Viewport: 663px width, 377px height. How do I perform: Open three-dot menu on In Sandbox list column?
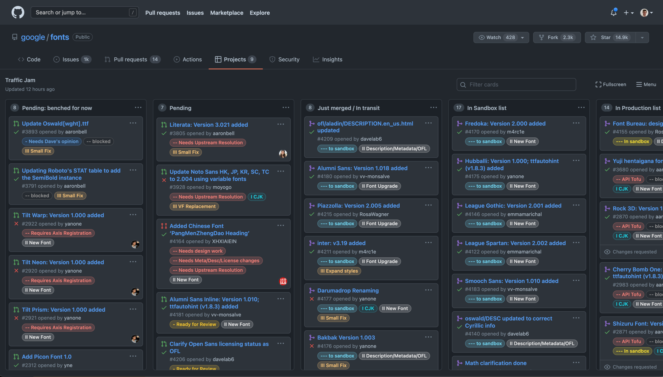click(581, 108)
